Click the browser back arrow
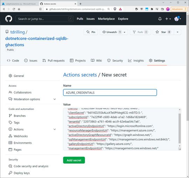Viewport: 189px width, 178px height. click(4, 9)
